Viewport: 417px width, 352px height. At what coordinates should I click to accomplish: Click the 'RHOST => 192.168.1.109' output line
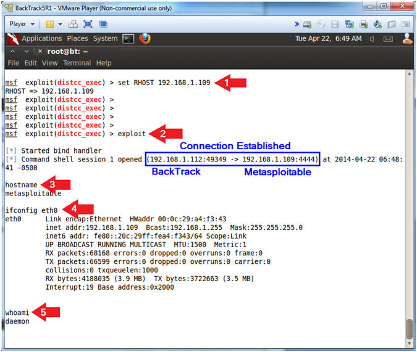(x=49, y=91)
